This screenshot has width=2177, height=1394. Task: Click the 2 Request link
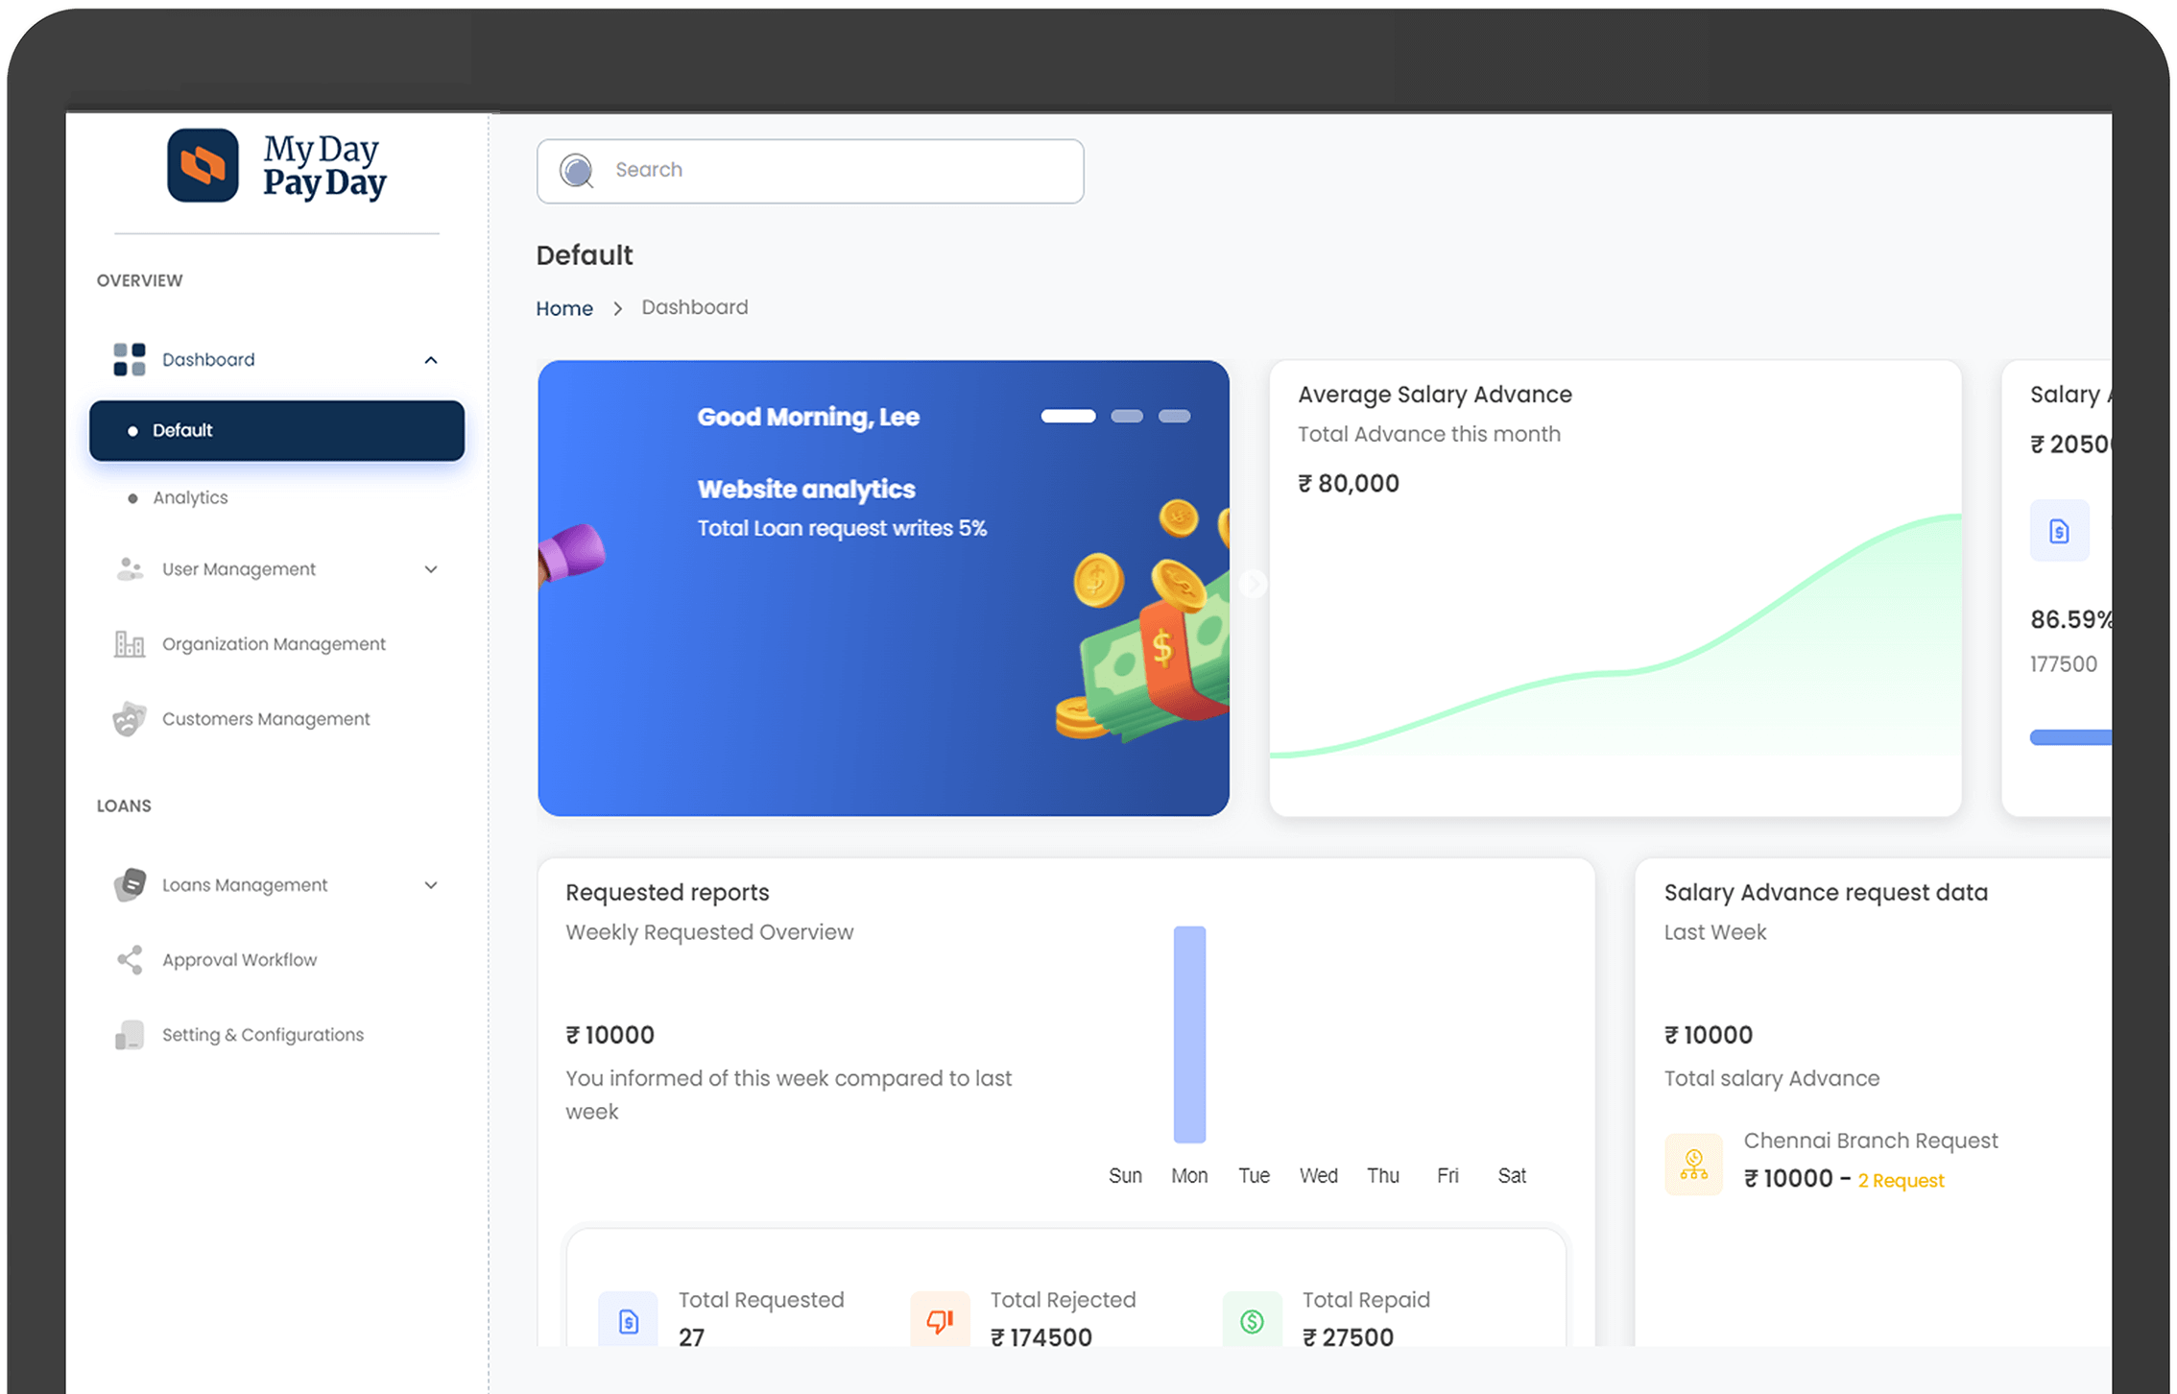click(1902, 1181)
